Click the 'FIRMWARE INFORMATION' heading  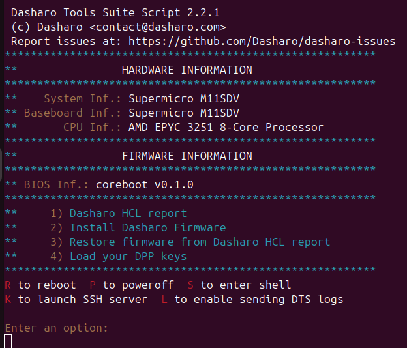tap(187, 156)
